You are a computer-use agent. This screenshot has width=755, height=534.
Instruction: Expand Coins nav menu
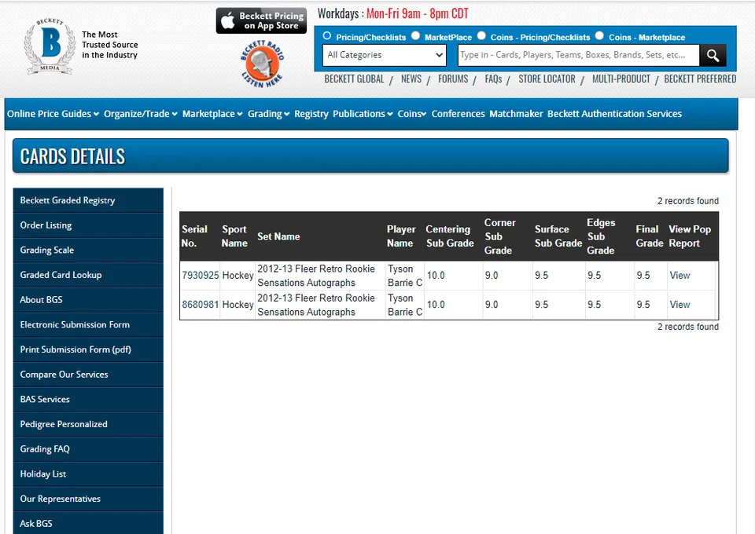point(411,114)
